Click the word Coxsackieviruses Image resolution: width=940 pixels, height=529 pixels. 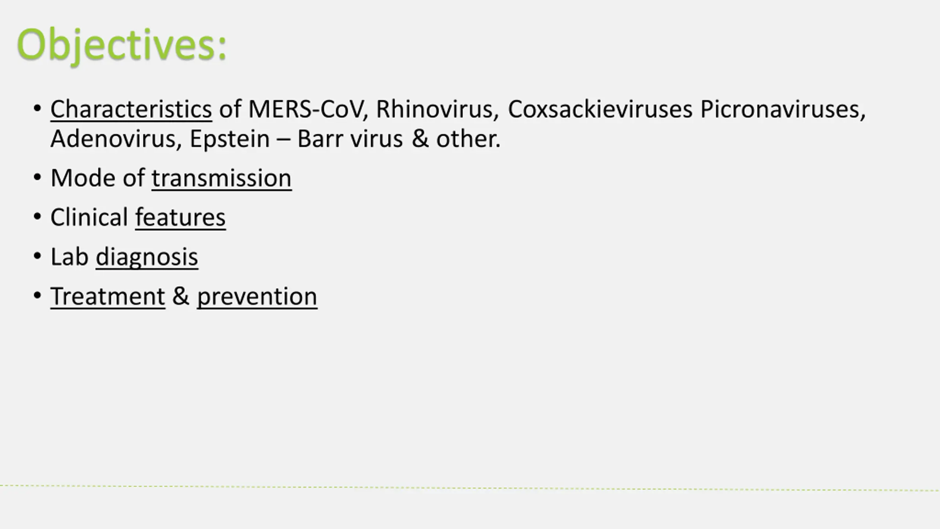600,109
